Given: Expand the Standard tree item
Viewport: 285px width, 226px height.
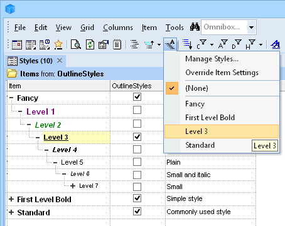Looking at the screenshot, I should pyautogui.click(x=11, y=212).
